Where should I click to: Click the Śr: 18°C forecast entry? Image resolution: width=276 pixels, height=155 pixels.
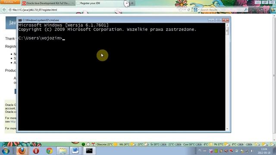coord(158,145)
